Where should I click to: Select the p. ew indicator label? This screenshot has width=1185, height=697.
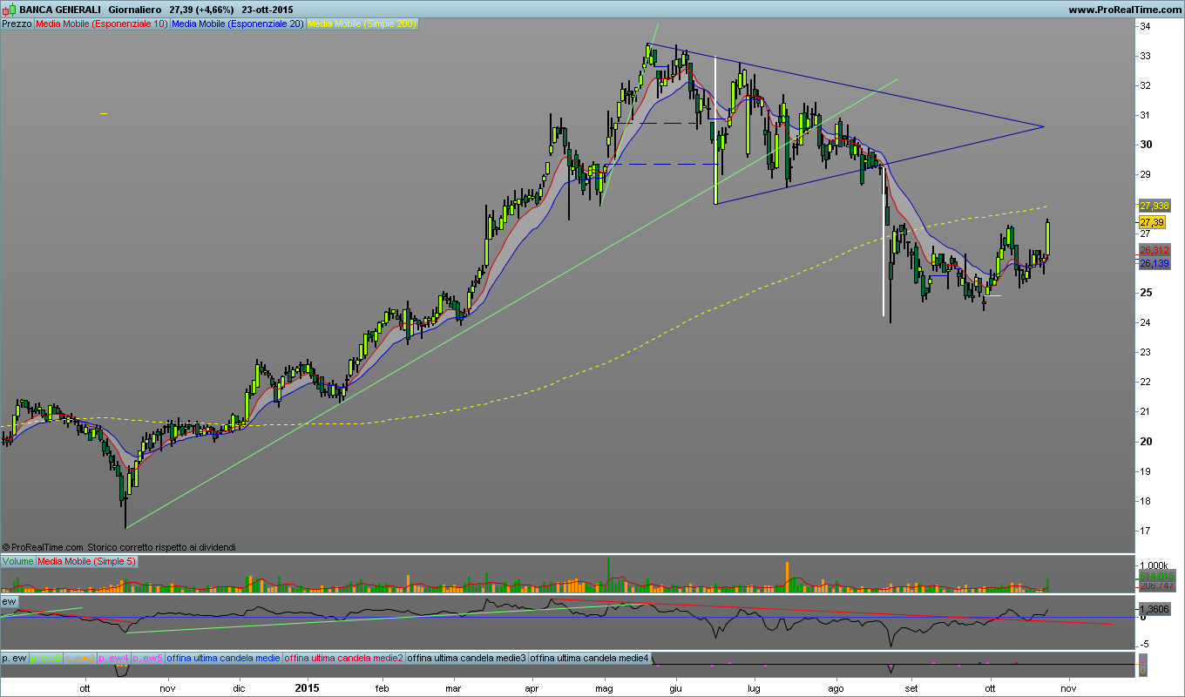(x=14, y=659)
